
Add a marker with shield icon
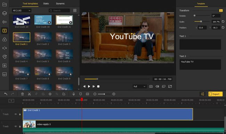point(81,94)
